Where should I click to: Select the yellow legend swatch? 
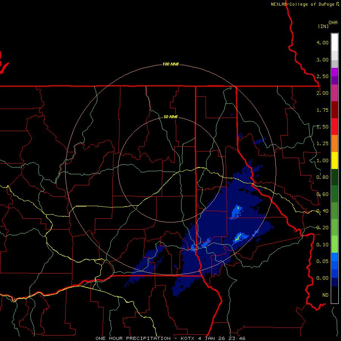click(x=335, y=160)
